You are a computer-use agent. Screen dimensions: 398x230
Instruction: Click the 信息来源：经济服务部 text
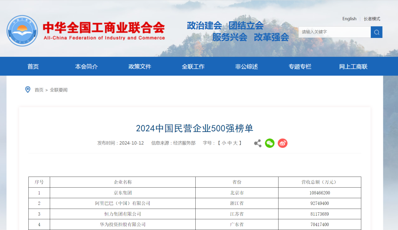coord(173,143)
